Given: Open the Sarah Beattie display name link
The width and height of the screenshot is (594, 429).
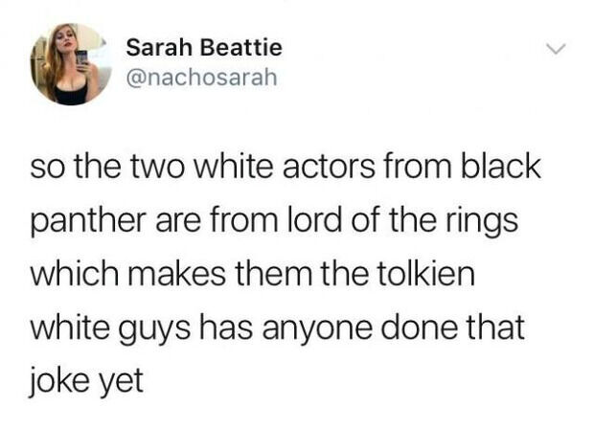Looking at the screenshot, I should (x=204, y=48).
